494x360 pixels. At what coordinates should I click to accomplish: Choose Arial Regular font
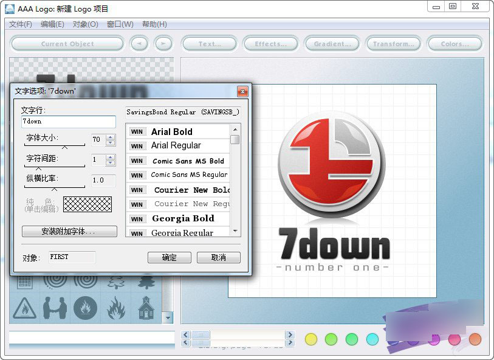(178, 145)
